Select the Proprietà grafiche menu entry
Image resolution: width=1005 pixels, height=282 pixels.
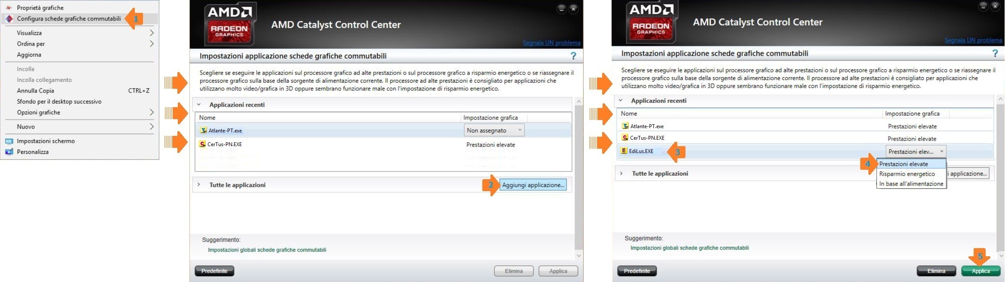pyautogui.click(x=79, y=8)
